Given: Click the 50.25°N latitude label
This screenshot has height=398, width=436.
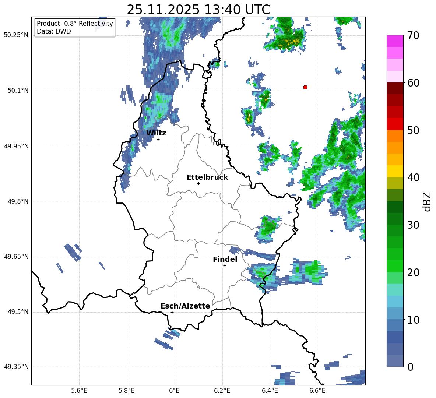Looking at the screenshot, I should [x=16, y=35].
